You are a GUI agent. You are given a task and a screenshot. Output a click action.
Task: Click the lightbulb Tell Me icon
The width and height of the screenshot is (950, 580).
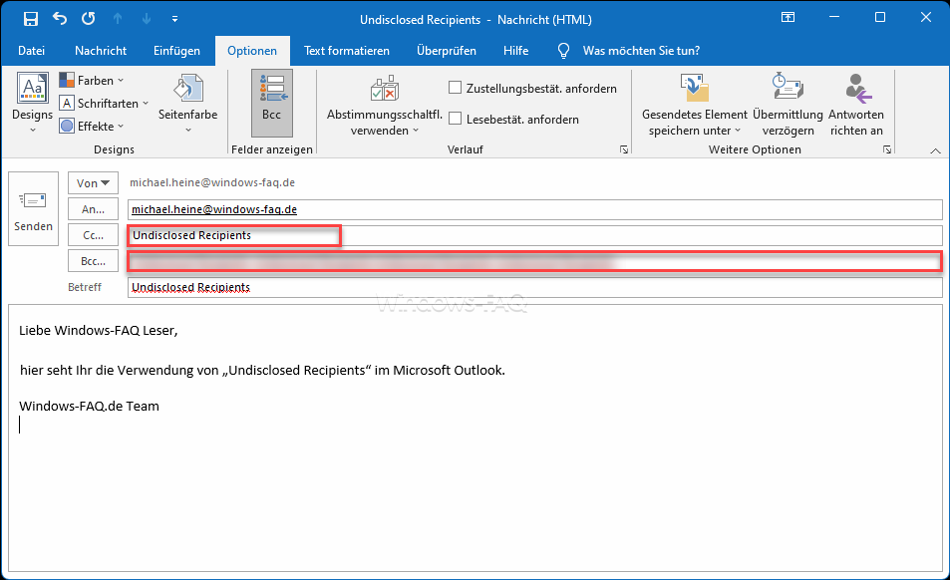(x=563, y=51)
